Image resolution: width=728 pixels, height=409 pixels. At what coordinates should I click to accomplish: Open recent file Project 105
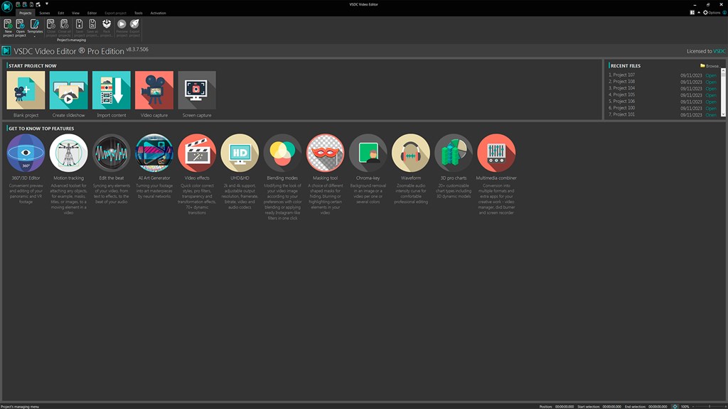coord(711,95)
